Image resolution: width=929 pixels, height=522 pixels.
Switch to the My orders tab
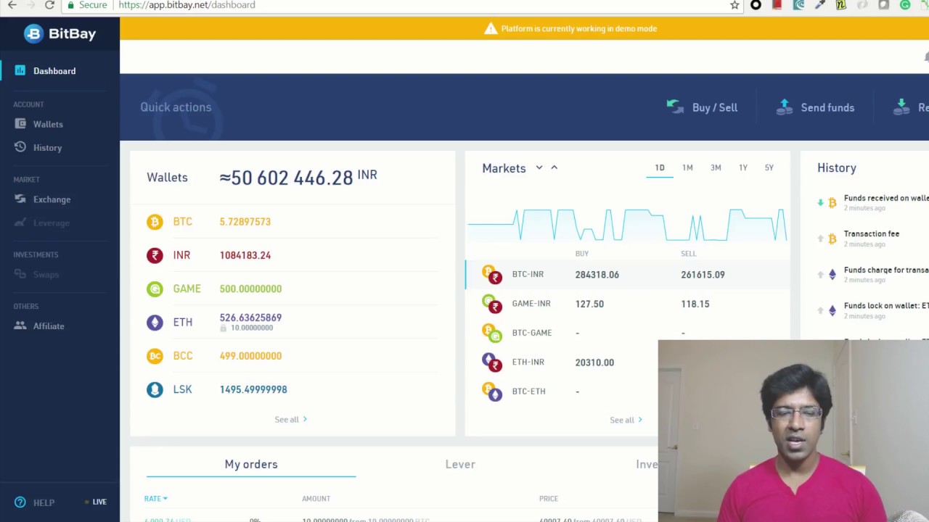[251, 464]
